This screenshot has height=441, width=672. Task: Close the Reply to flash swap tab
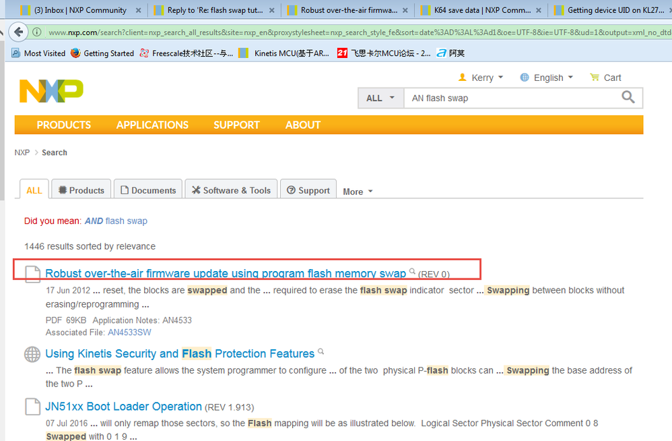pyautogui.click(x=272, y=10)
